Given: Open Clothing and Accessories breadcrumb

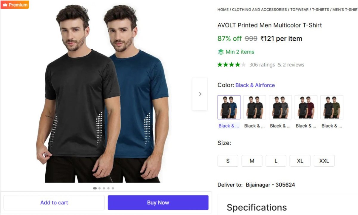Looking at the screenshot, I should click(259, 10).
